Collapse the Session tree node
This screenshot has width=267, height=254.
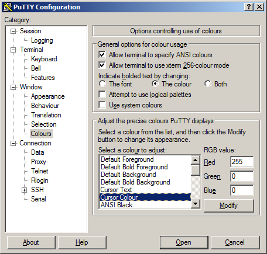(13, 31)
